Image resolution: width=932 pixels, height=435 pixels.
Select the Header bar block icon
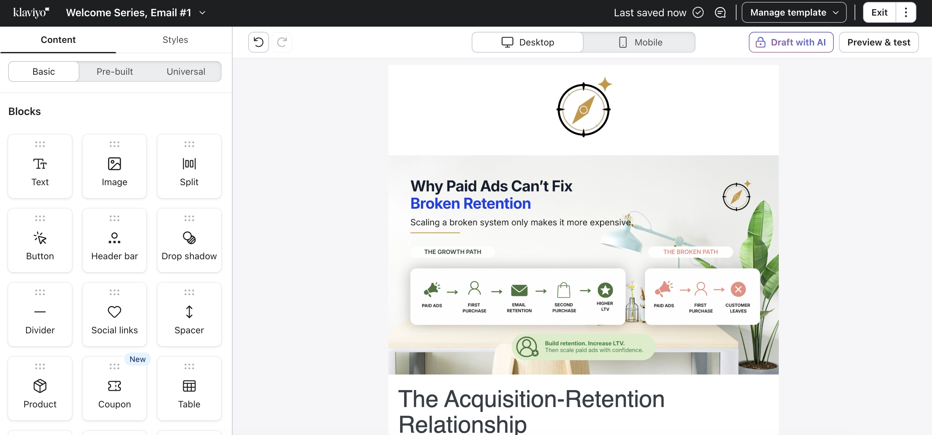tap(114, 238)
